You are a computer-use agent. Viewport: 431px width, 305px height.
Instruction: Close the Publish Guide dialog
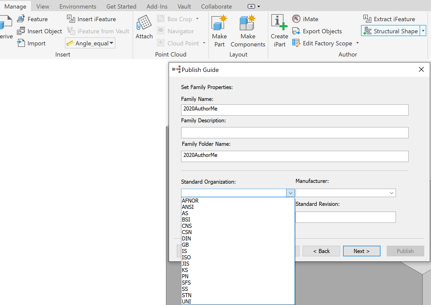[421, 69]
